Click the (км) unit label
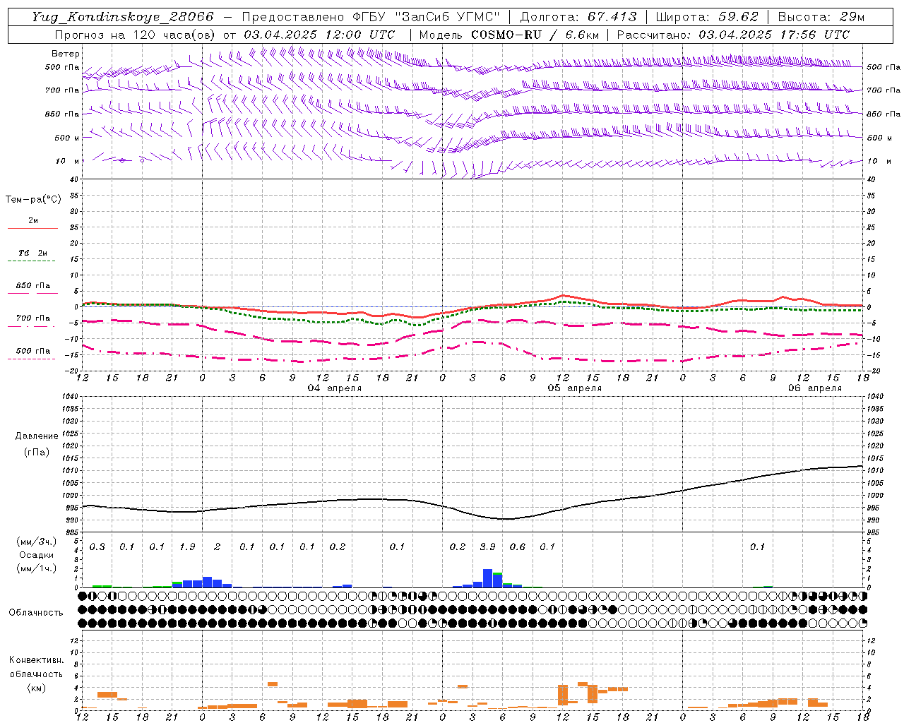 click(37, 687)
